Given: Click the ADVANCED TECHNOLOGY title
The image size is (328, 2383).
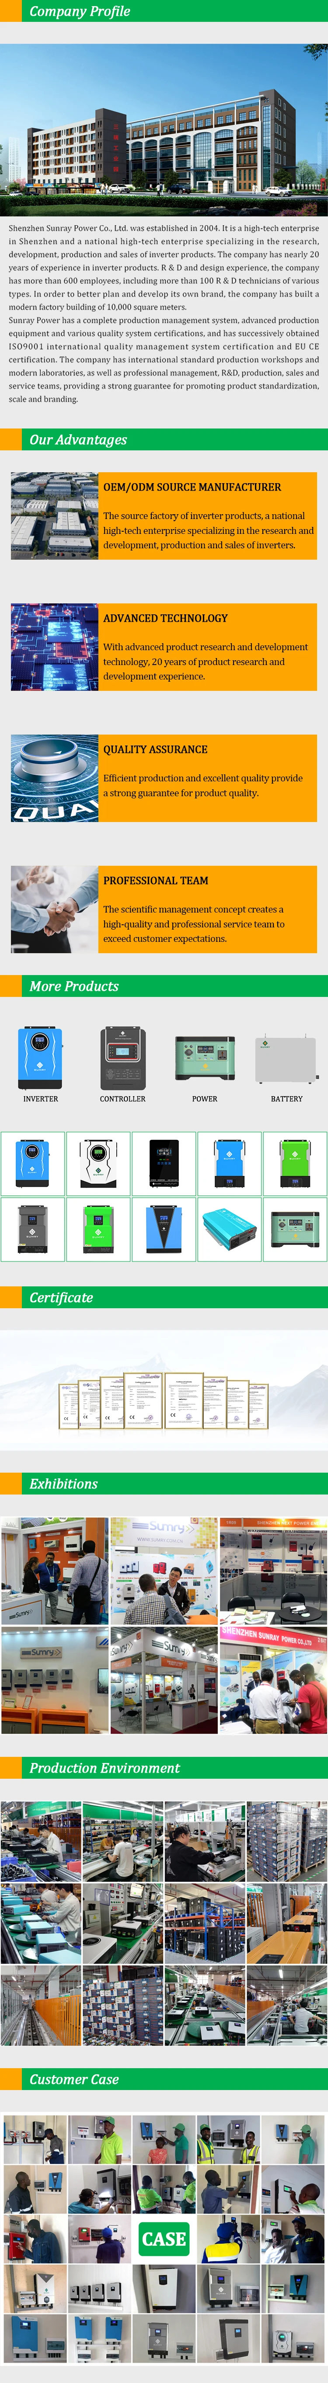Looking at the screenshot, I should pyautogui.click(x=165, y=618).
